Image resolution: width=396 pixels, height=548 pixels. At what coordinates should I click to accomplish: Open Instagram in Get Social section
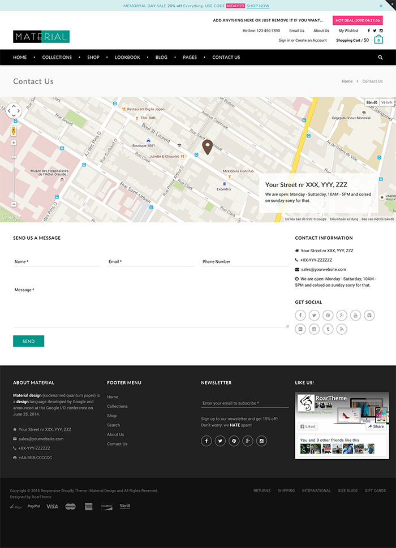pos(314,329)
